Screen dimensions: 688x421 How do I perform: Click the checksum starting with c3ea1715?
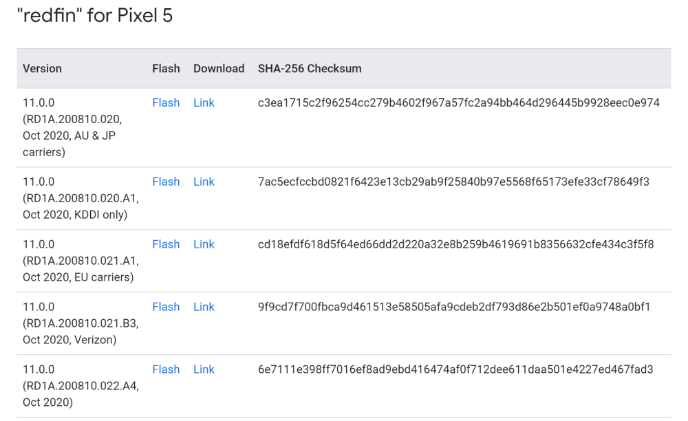[458, 102]
